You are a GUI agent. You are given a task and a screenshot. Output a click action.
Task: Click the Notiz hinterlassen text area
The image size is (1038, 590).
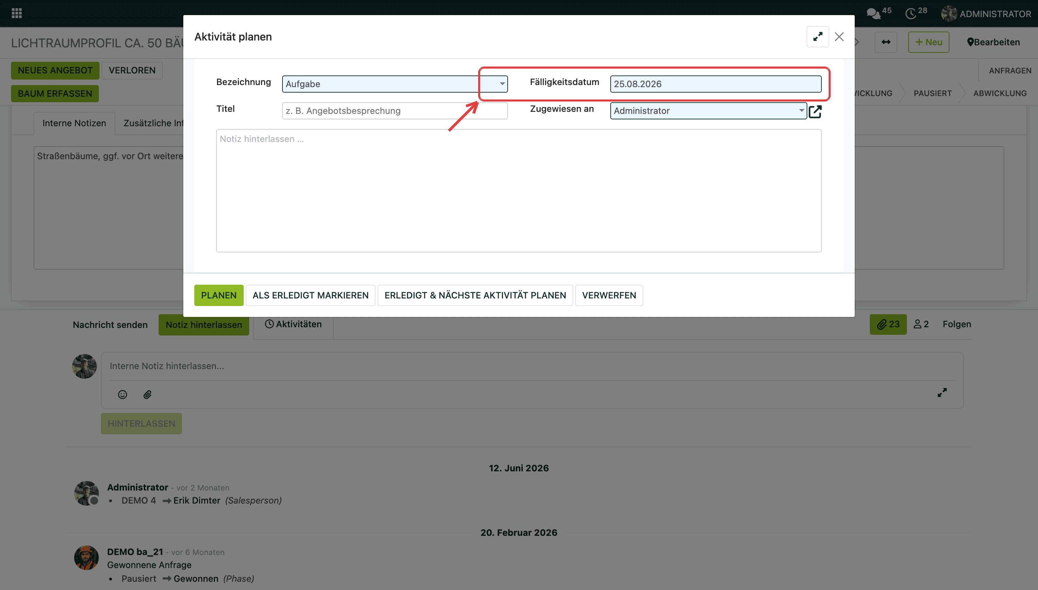coord(519,190)
